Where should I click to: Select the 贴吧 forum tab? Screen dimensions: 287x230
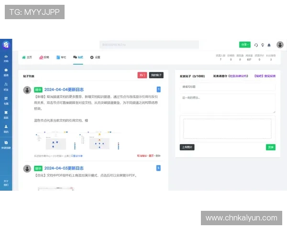coord(78,57)
